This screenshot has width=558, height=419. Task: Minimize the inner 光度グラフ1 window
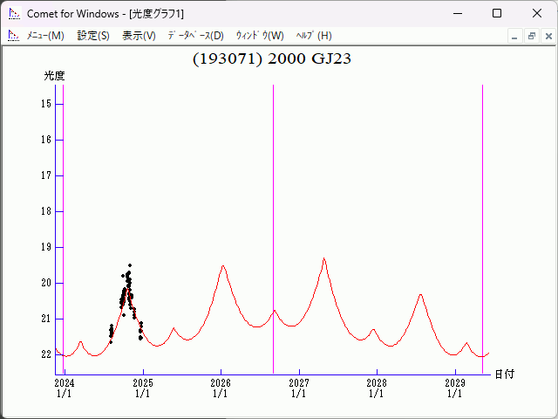[x=515, y=36]
